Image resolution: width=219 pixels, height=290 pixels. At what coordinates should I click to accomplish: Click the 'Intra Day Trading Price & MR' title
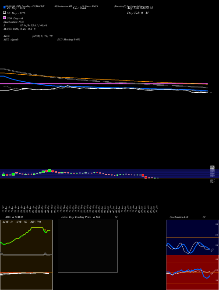(81, 217)
